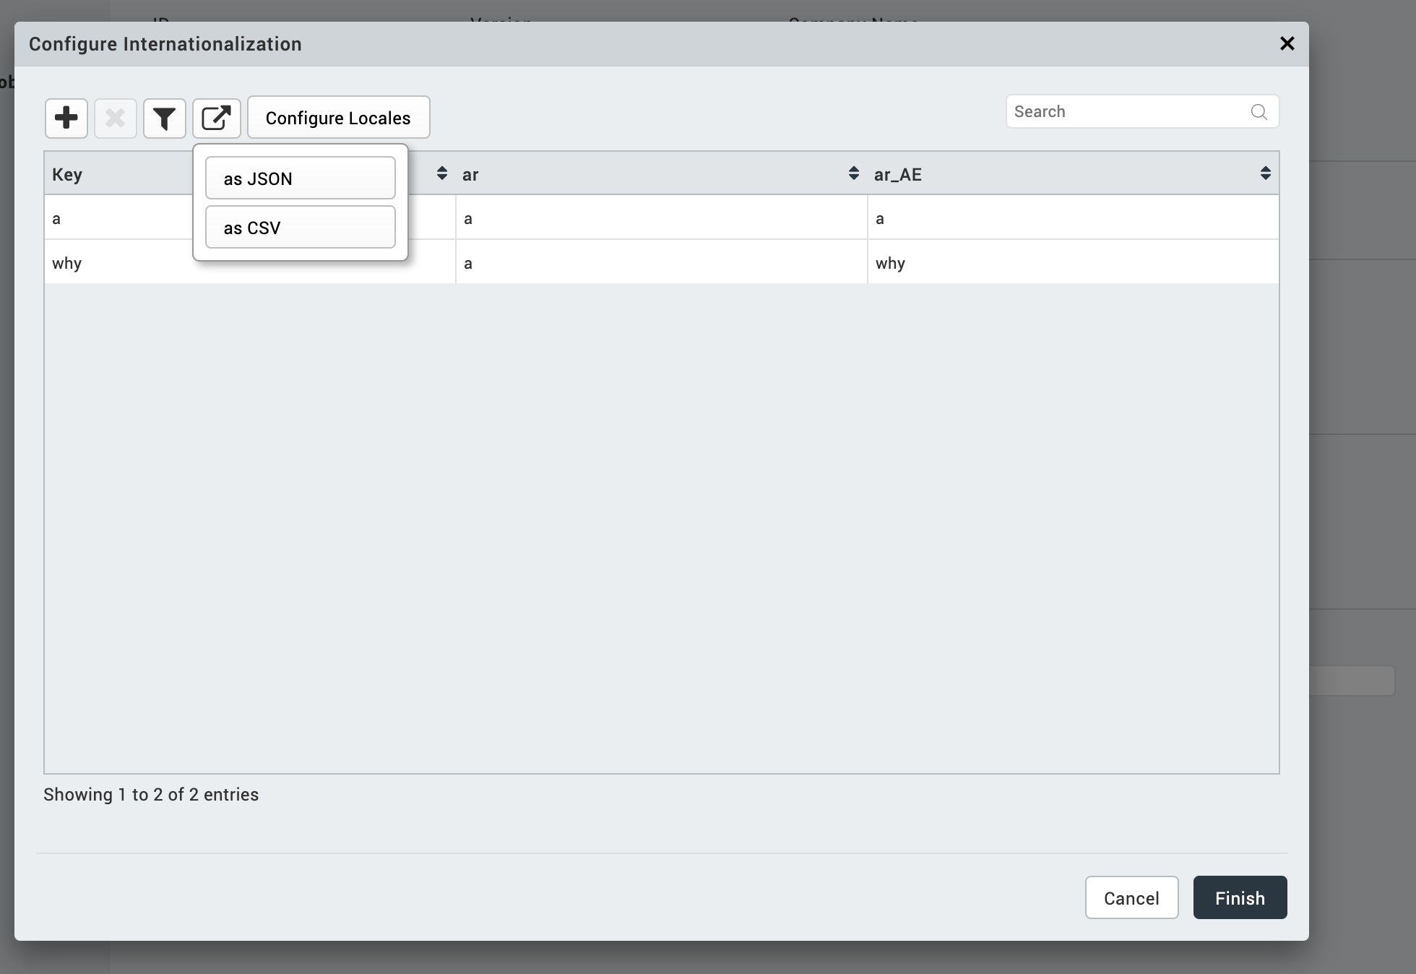The image size is (1416, 974).
Task: Choose export as JSON
Action: coord(300,178)
